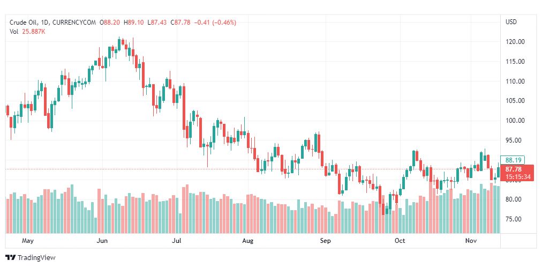Image resolution: width=542 pixels, height=267 pixels.
Task: Click the Oct marker on time axis
Action: pos(400,241)
